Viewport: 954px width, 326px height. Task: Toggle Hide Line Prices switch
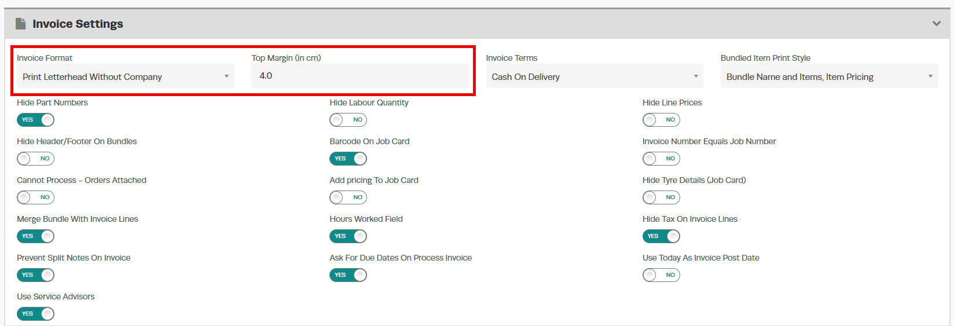click(661, 120)
